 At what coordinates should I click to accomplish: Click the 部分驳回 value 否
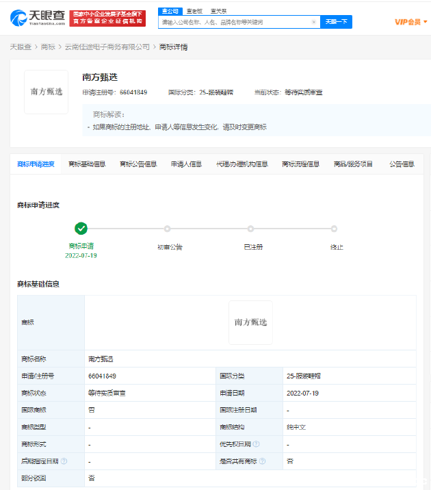[91, 478]
